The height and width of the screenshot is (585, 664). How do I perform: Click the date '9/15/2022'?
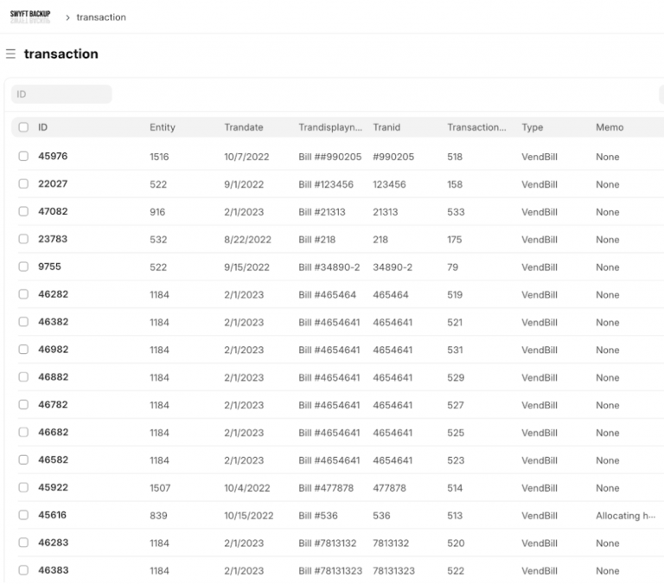click(246, 267)
